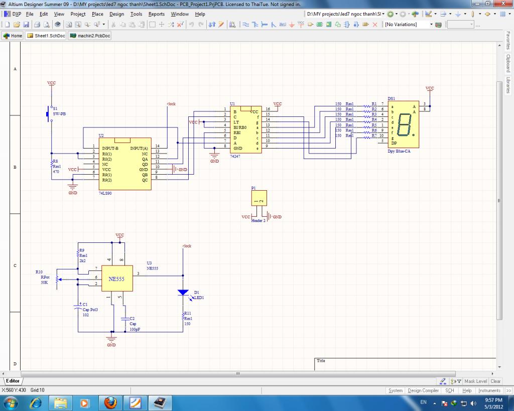Open the No Variations dropdown
Viewport: 514px width, 411px height.
coord(431,25)
